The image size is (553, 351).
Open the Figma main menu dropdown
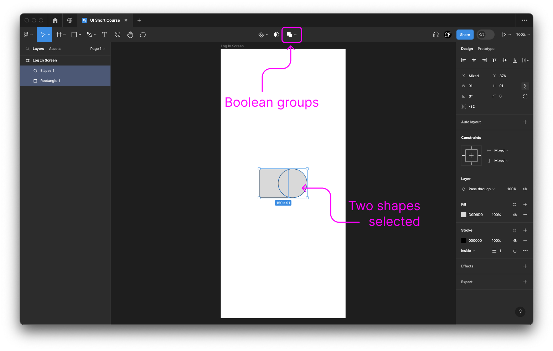click(28, 34)
